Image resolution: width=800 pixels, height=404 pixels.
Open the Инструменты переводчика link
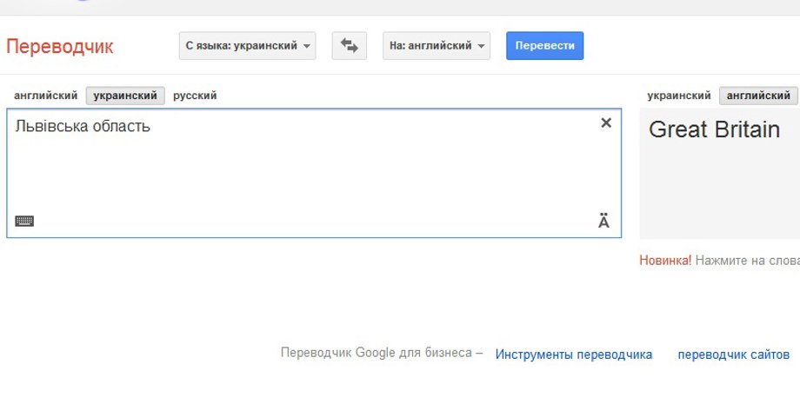pyautogui.click(x=574, y=354)
